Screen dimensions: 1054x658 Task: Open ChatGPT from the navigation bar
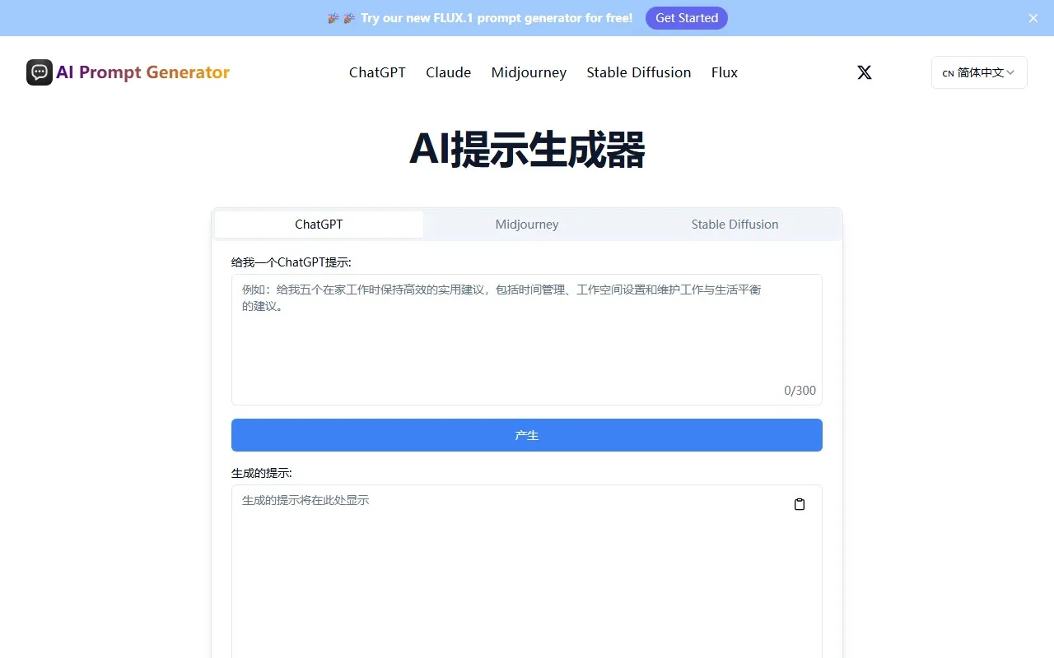tap(377, 72)
